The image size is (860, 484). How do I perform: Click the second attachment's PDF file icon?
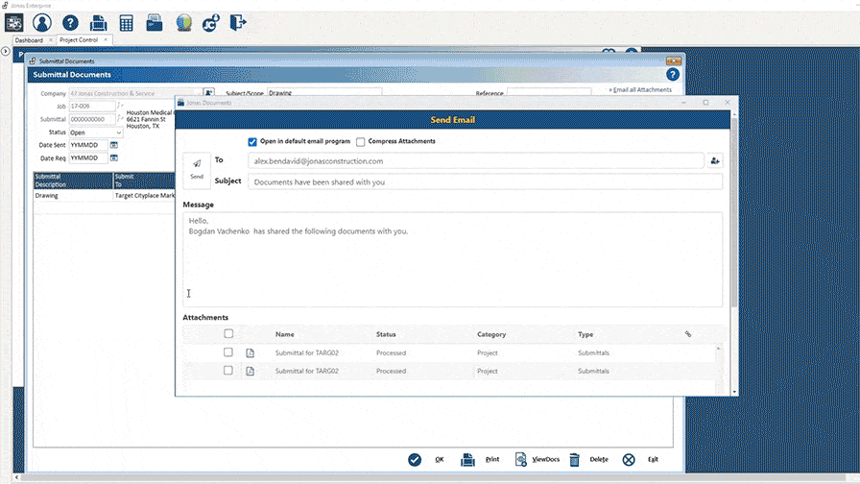tap(251, 371)
